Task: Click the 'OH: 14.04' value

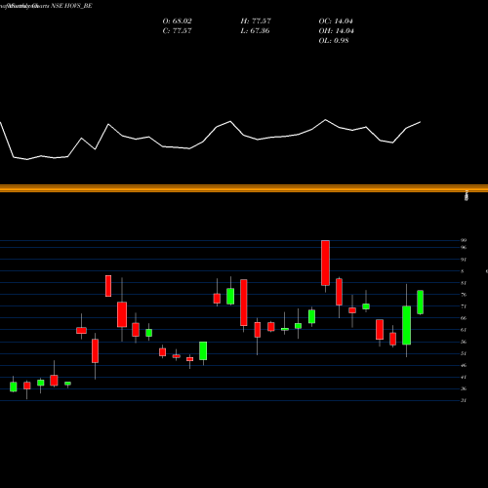Action: tap(337, 31)
